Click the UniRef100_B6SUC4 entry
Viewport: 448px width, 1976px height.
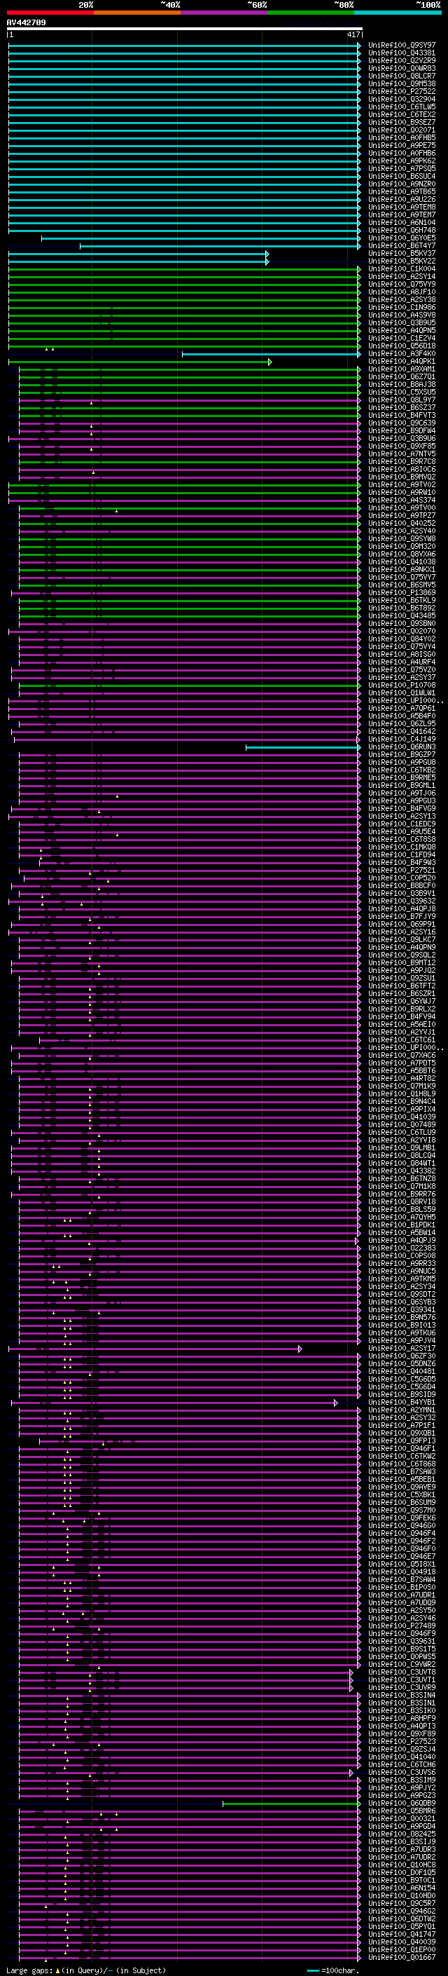pos(401,177)
